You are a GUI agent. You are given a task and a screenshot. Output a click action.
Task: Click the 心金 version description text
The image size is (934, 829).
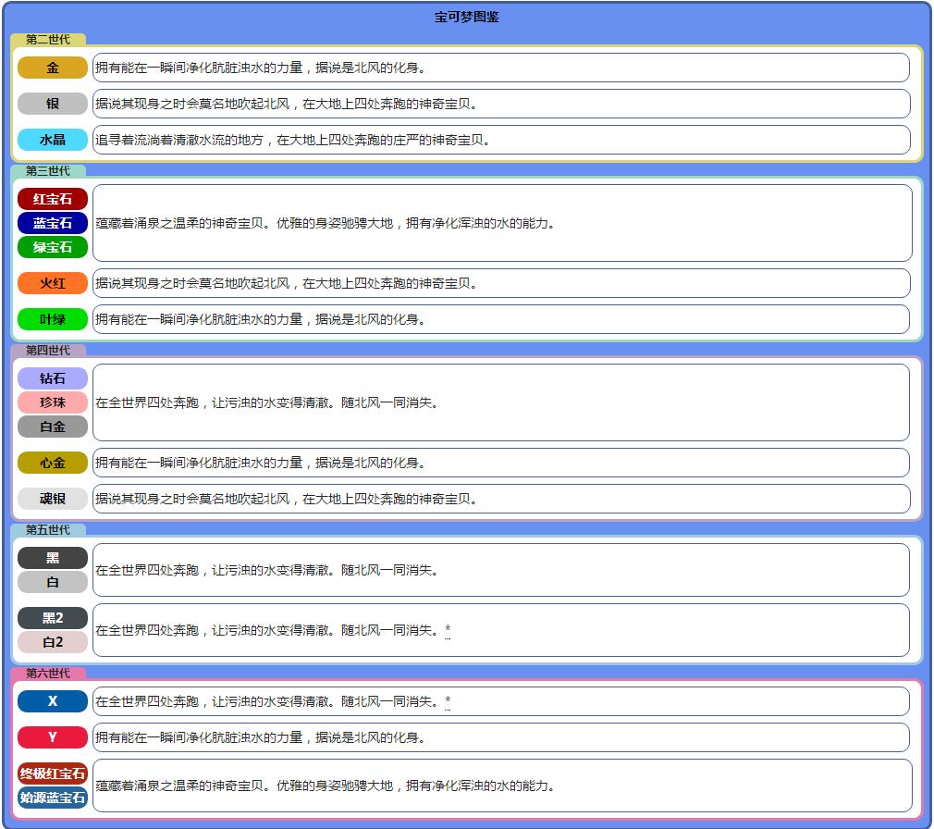pyautogui.click(x=260, y=463)
